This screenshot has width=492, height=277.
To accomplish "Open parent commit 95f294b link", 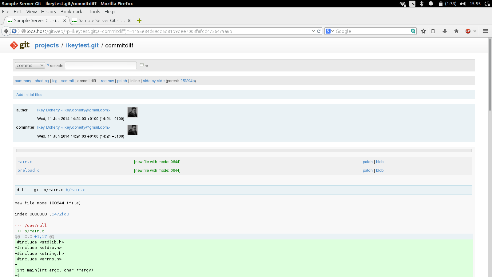I will coord(188,81).
